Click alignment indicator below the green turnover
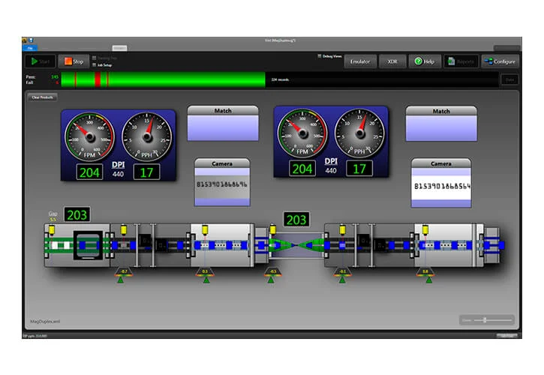Image resolution: width=544 pixels, height=375 pixels. [272, 274]
